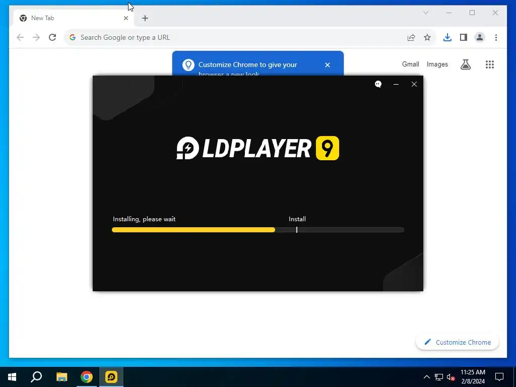
Task: Switch to Chrome on the taskbar
Action: coord(87,377)
